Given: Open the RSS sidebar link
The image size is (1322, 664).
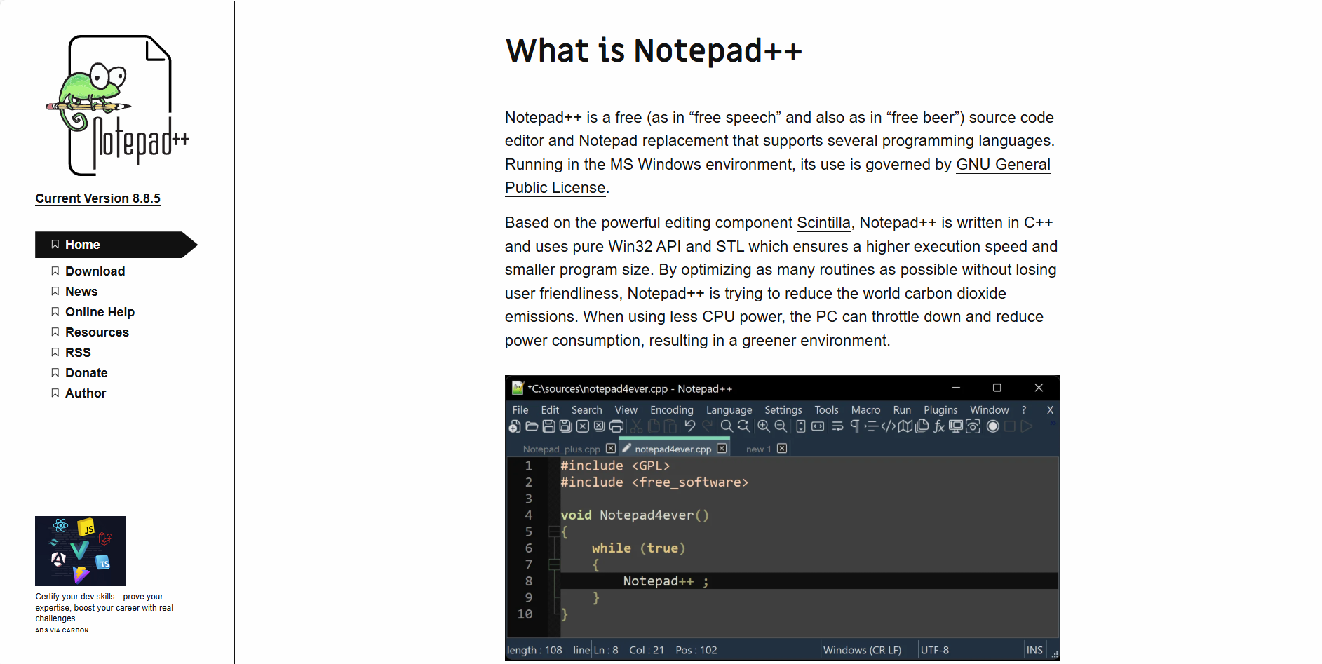Looking at the screenshot, I should [78, 353].
